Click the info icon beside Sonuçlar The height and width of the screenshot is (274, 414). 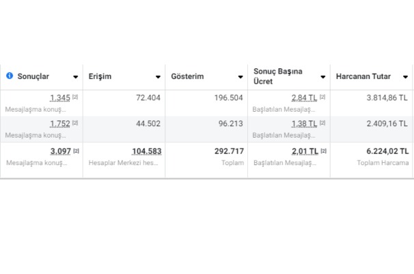click(10, 76)
